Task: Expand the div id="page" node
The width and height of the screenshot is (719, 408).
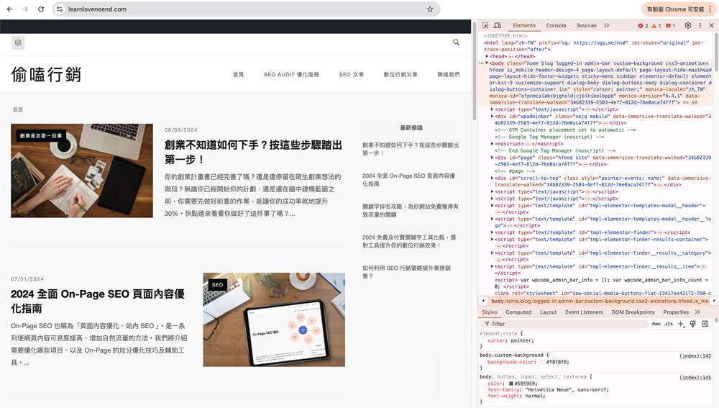Action: 492,158
